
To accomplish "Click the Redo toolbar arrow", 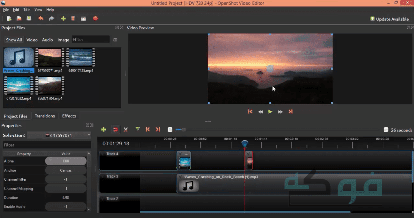I will [51, 19].
